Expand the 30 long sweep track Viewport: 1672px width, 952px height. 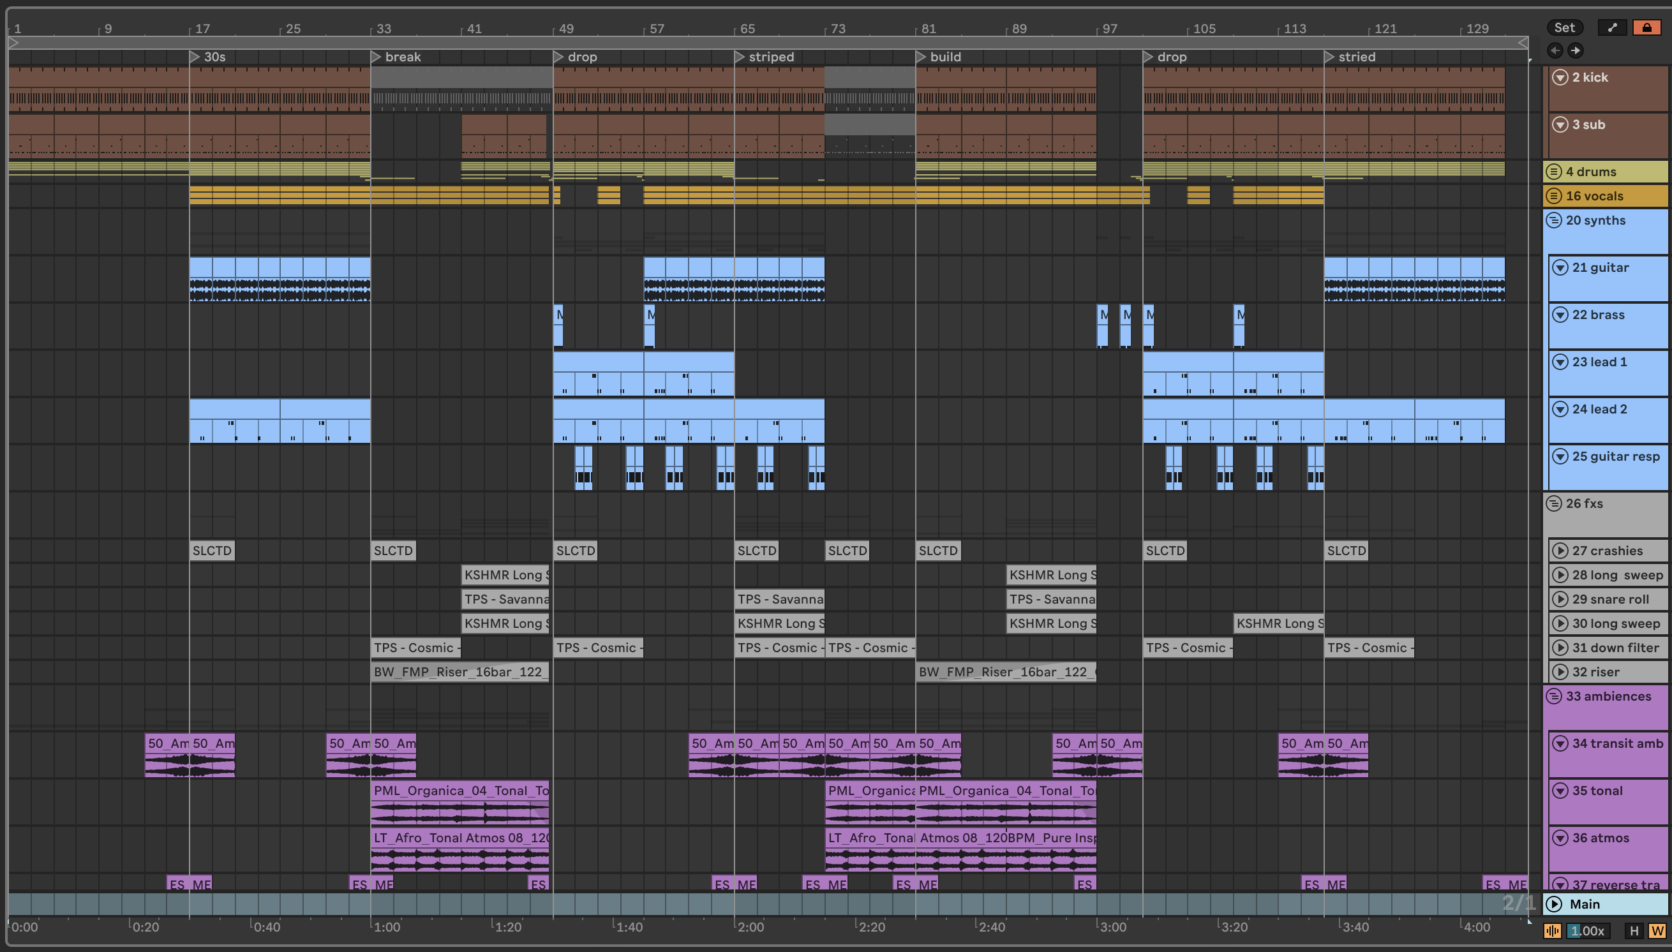point(1560,623)
